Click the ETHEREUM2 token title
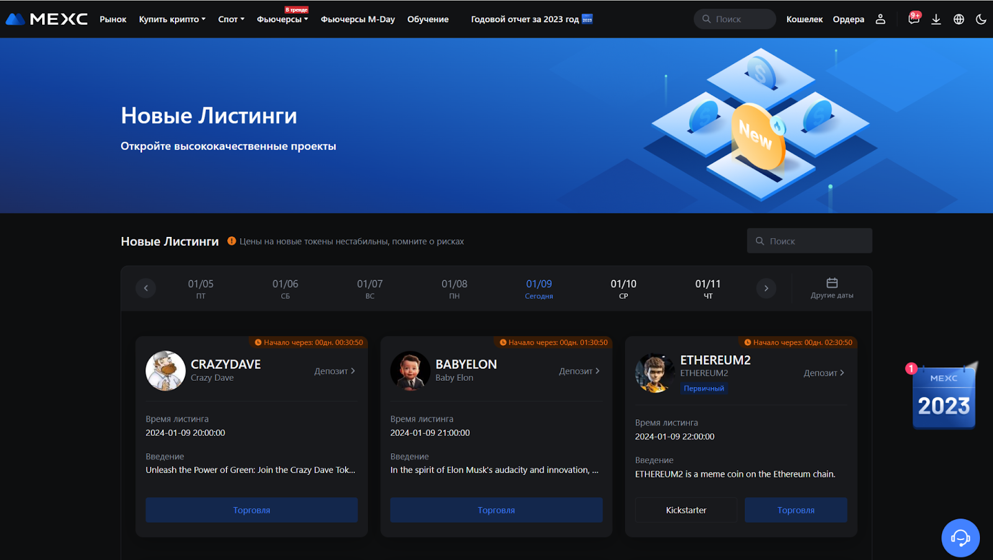 [x=716, y=360]
